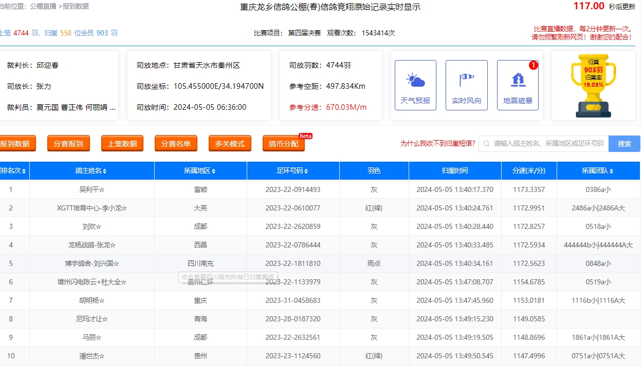Image resolution: width=643 pixels, height=366 pixels.
Task: Click the 四川南充 region in row 5
Action: (x=200, y=263)
